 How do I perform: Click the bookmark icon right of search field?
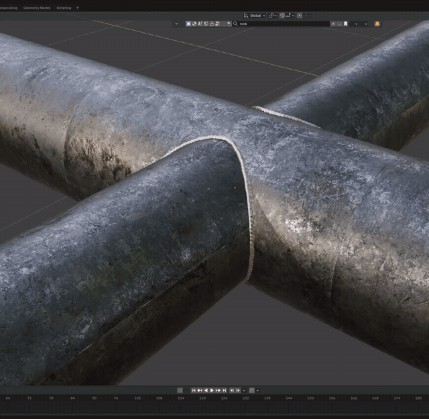click(x=346, y=24)
